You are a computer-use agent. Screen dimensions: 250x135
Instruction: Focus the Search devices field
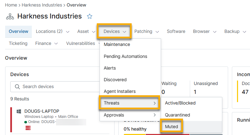pos(55,87)
